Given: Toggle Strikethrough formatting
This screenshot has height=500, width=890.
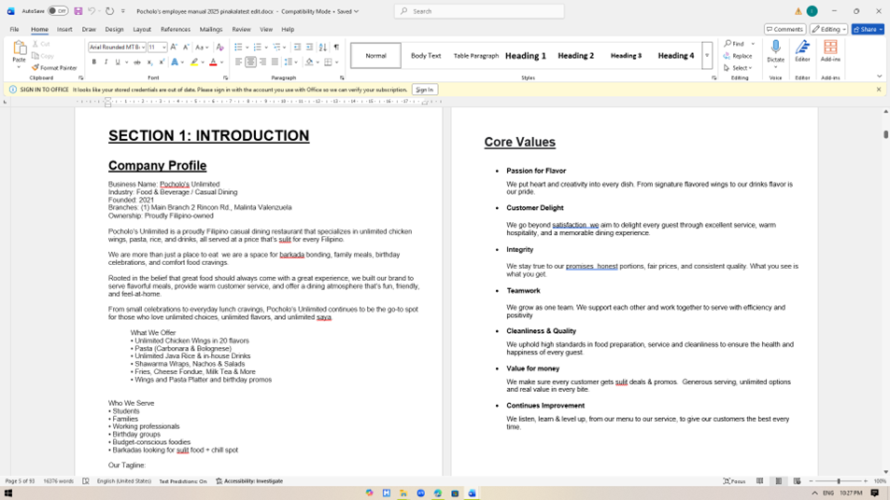Looking at the screenshot, I should click(136, 62).
